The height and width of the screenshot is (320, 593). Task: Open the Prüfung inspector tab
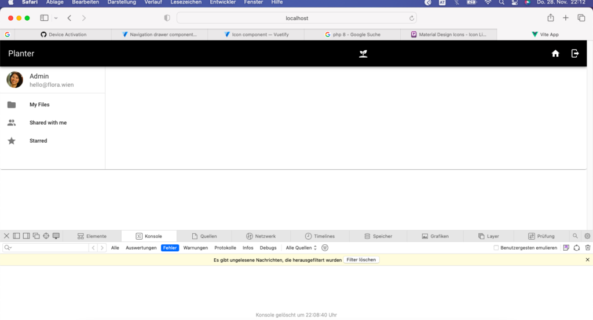tap(541, 236)
